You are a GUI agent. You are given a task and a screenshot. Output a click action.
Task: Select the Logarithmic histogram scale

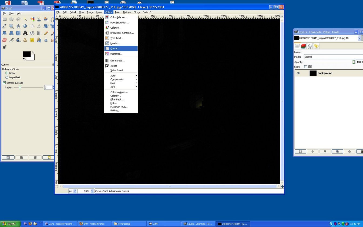point(7,78)
